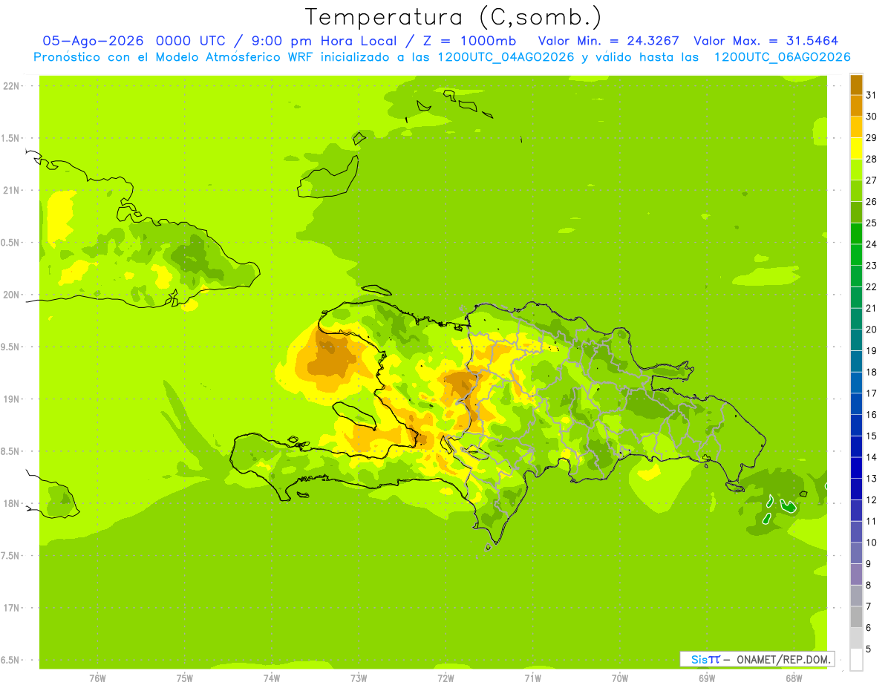Click the "18N" latitude tick label

(11, 503)
